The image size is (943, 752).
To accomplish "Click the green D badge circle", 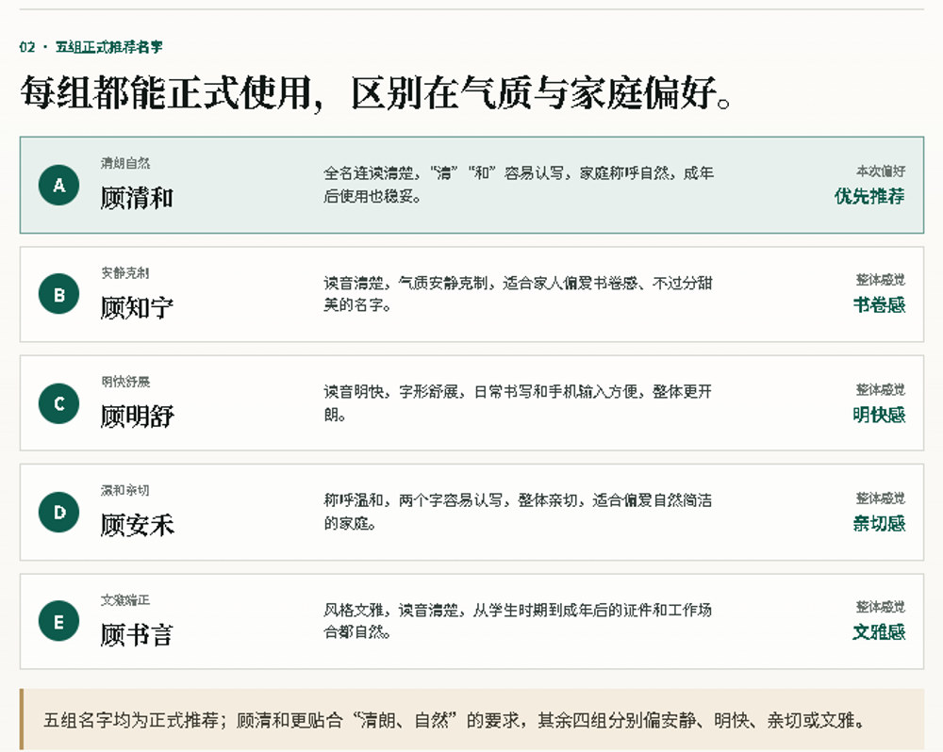I will click(x=58, y=512).
